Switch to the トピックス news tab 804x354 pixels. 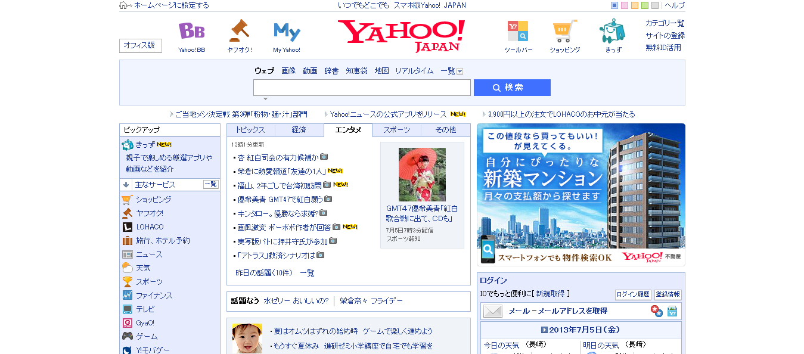pos(250,130)
